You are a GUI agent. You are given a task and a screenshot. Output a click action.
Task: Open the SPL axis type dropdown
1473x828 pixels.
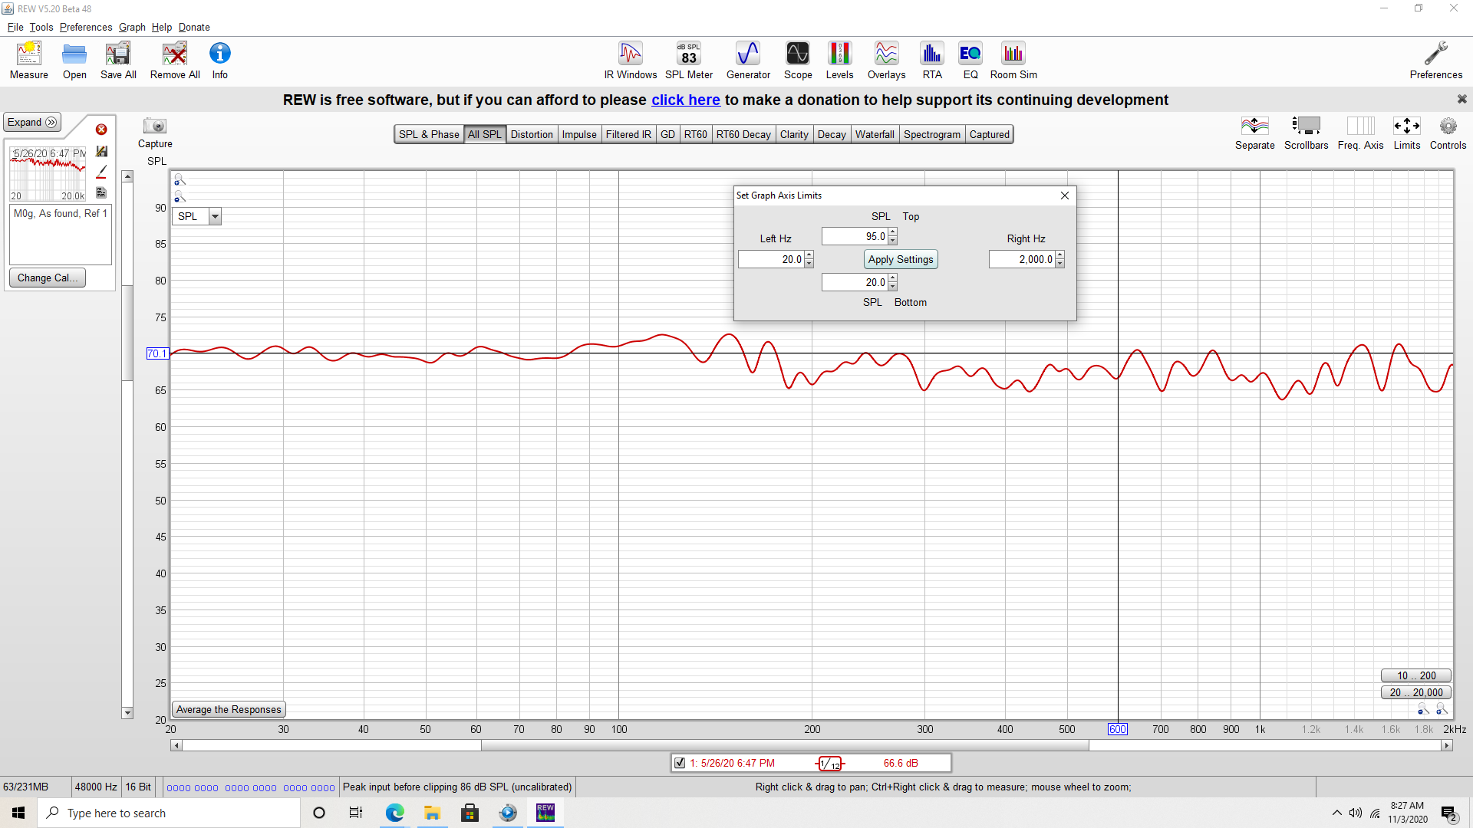pos(216,217)
